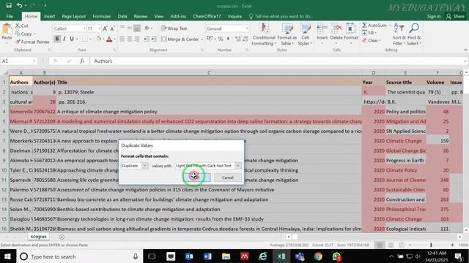
Task: Select column C header
Action: tap(209, 72)
